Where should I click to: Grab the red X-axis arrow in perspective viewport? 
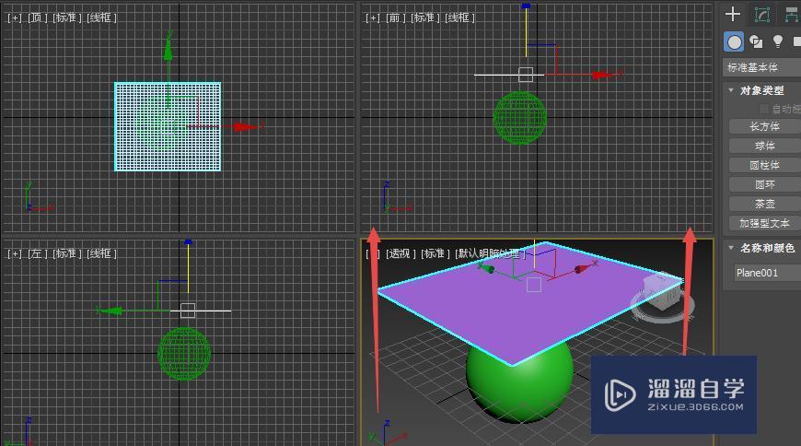pyautogui.click(x=583, y=268)
